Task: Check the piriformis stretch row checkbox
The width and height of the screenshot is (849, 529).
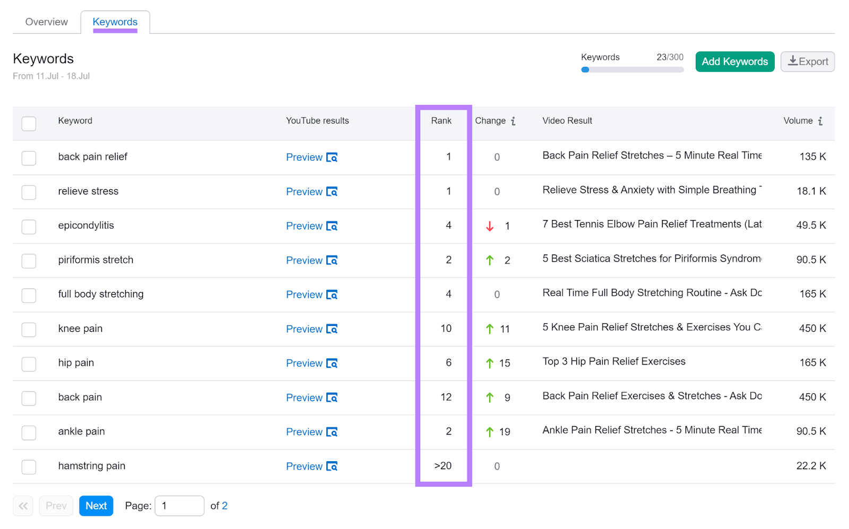Action: (29, 261)
